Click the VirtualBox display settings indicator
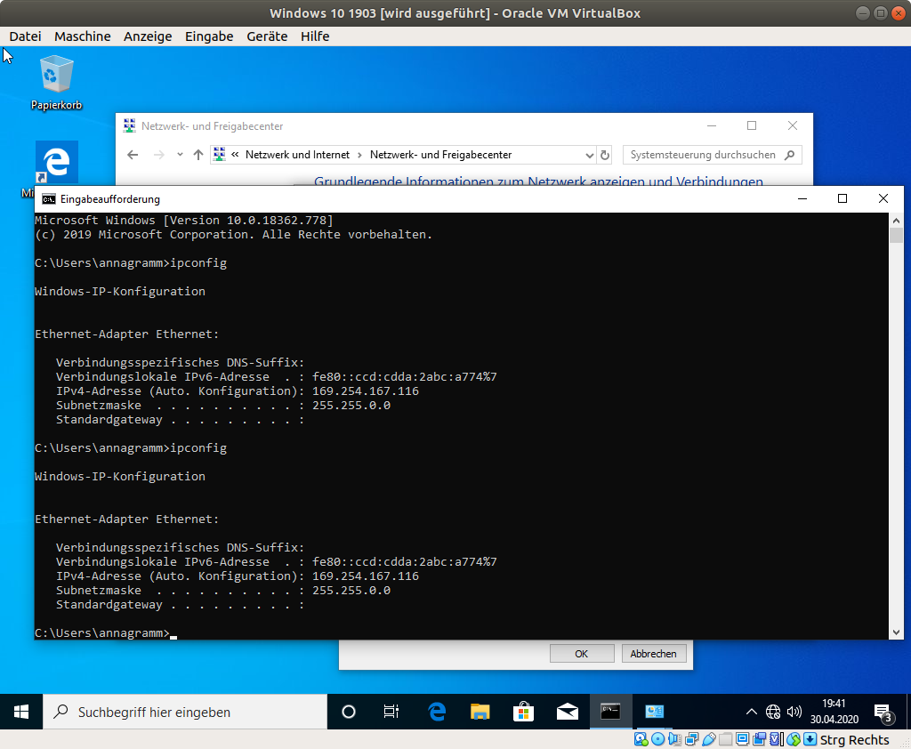Screen dimensions: 911x749 tap(742, 739)
